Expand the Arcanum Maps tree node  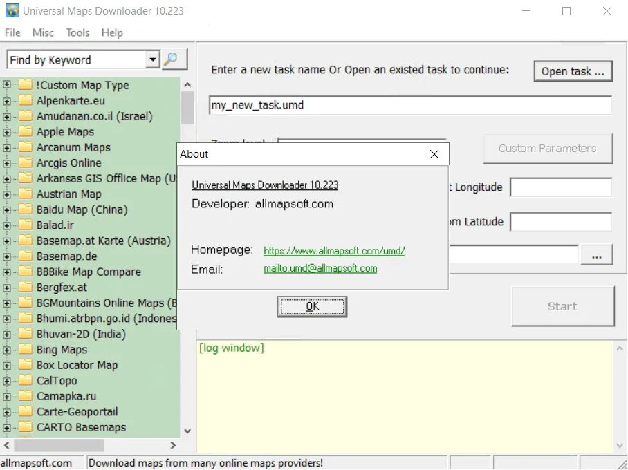tap(6, 148)
